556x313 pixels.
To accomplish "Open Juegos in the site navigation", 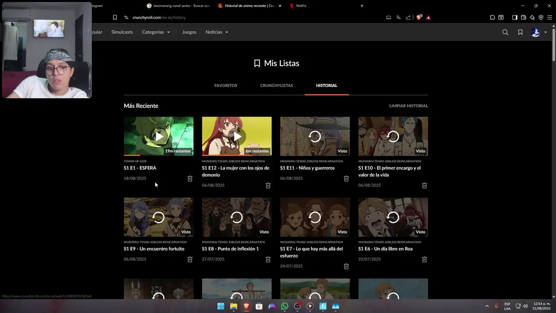I will pos(189,32).
